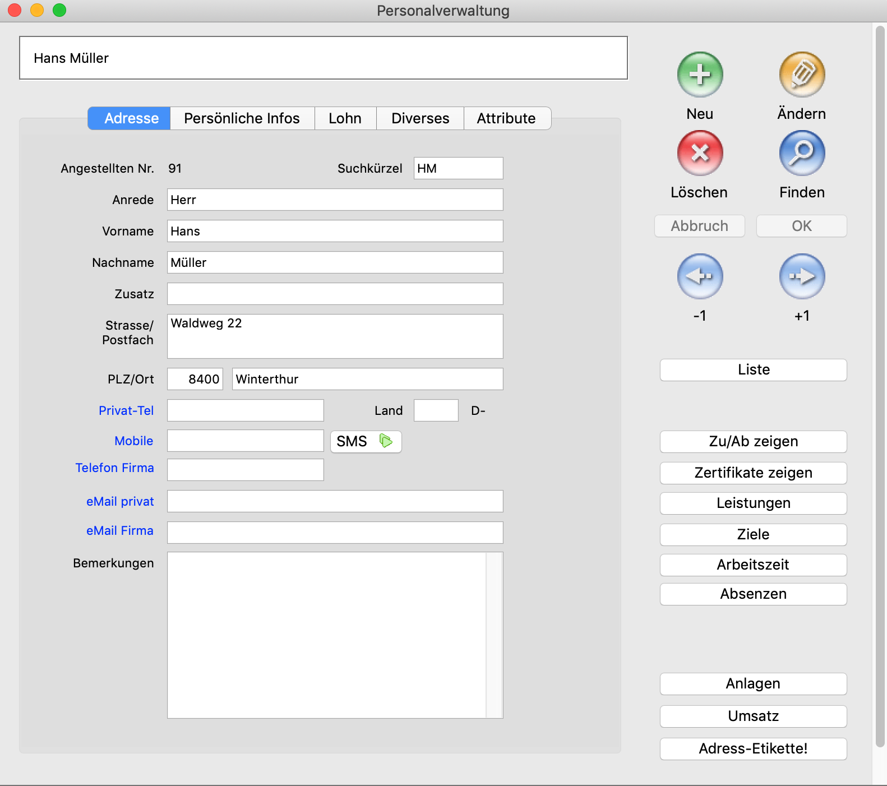The image size is (887, 786).
Task: Go to previous record with -1 arrow
Action: (x=700, y=276)
